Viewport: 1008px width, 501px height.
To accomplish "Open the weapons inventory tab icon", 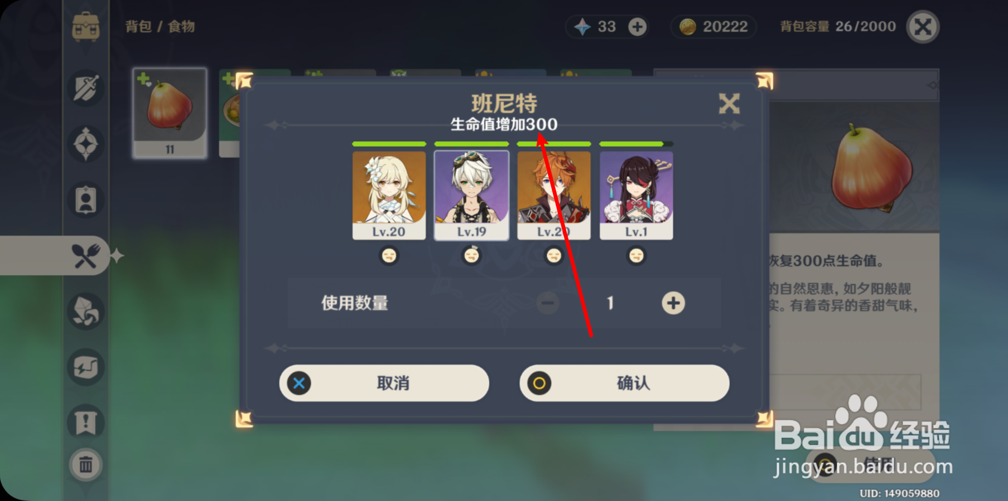I will [86, 89].
